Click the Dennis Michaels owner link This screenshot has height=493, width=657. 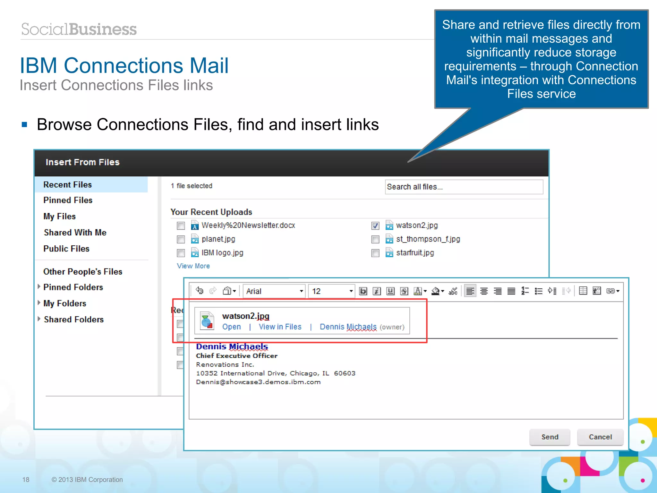click(348, 327)
